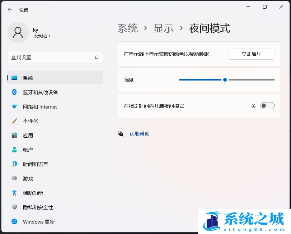Click the network Wi-Fi icon

pyautogui.click(x=14, y=107)
